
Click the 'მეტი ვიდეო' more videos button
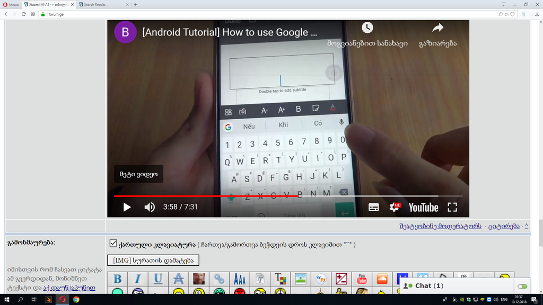pyautogui.click(x=138, y=174)
